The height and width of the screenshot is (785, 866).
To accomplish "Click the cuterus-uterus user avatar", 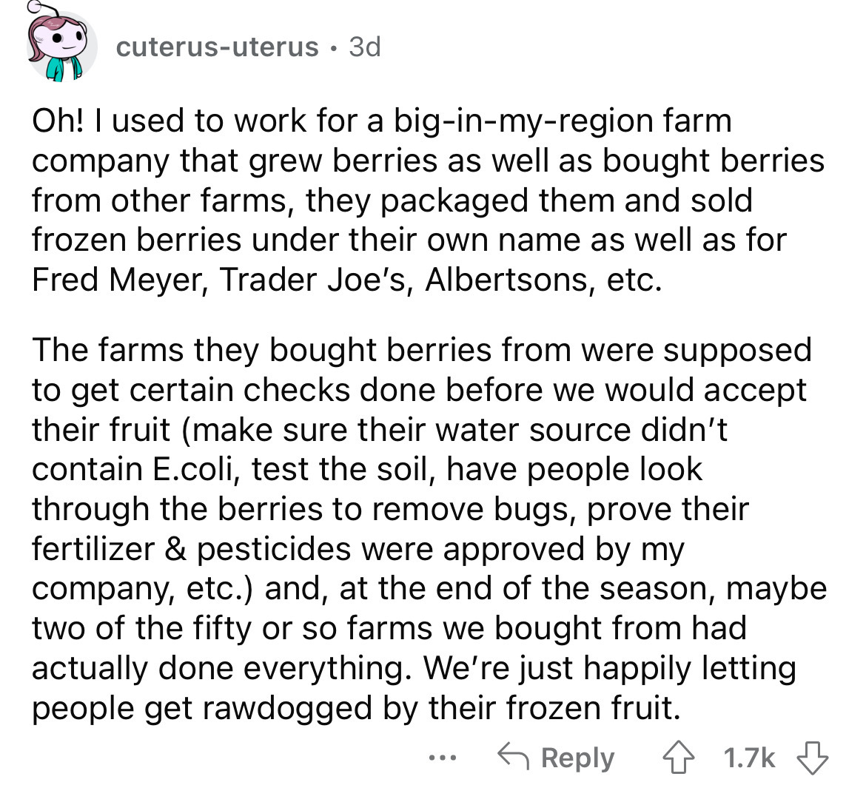I will [63, 46].
